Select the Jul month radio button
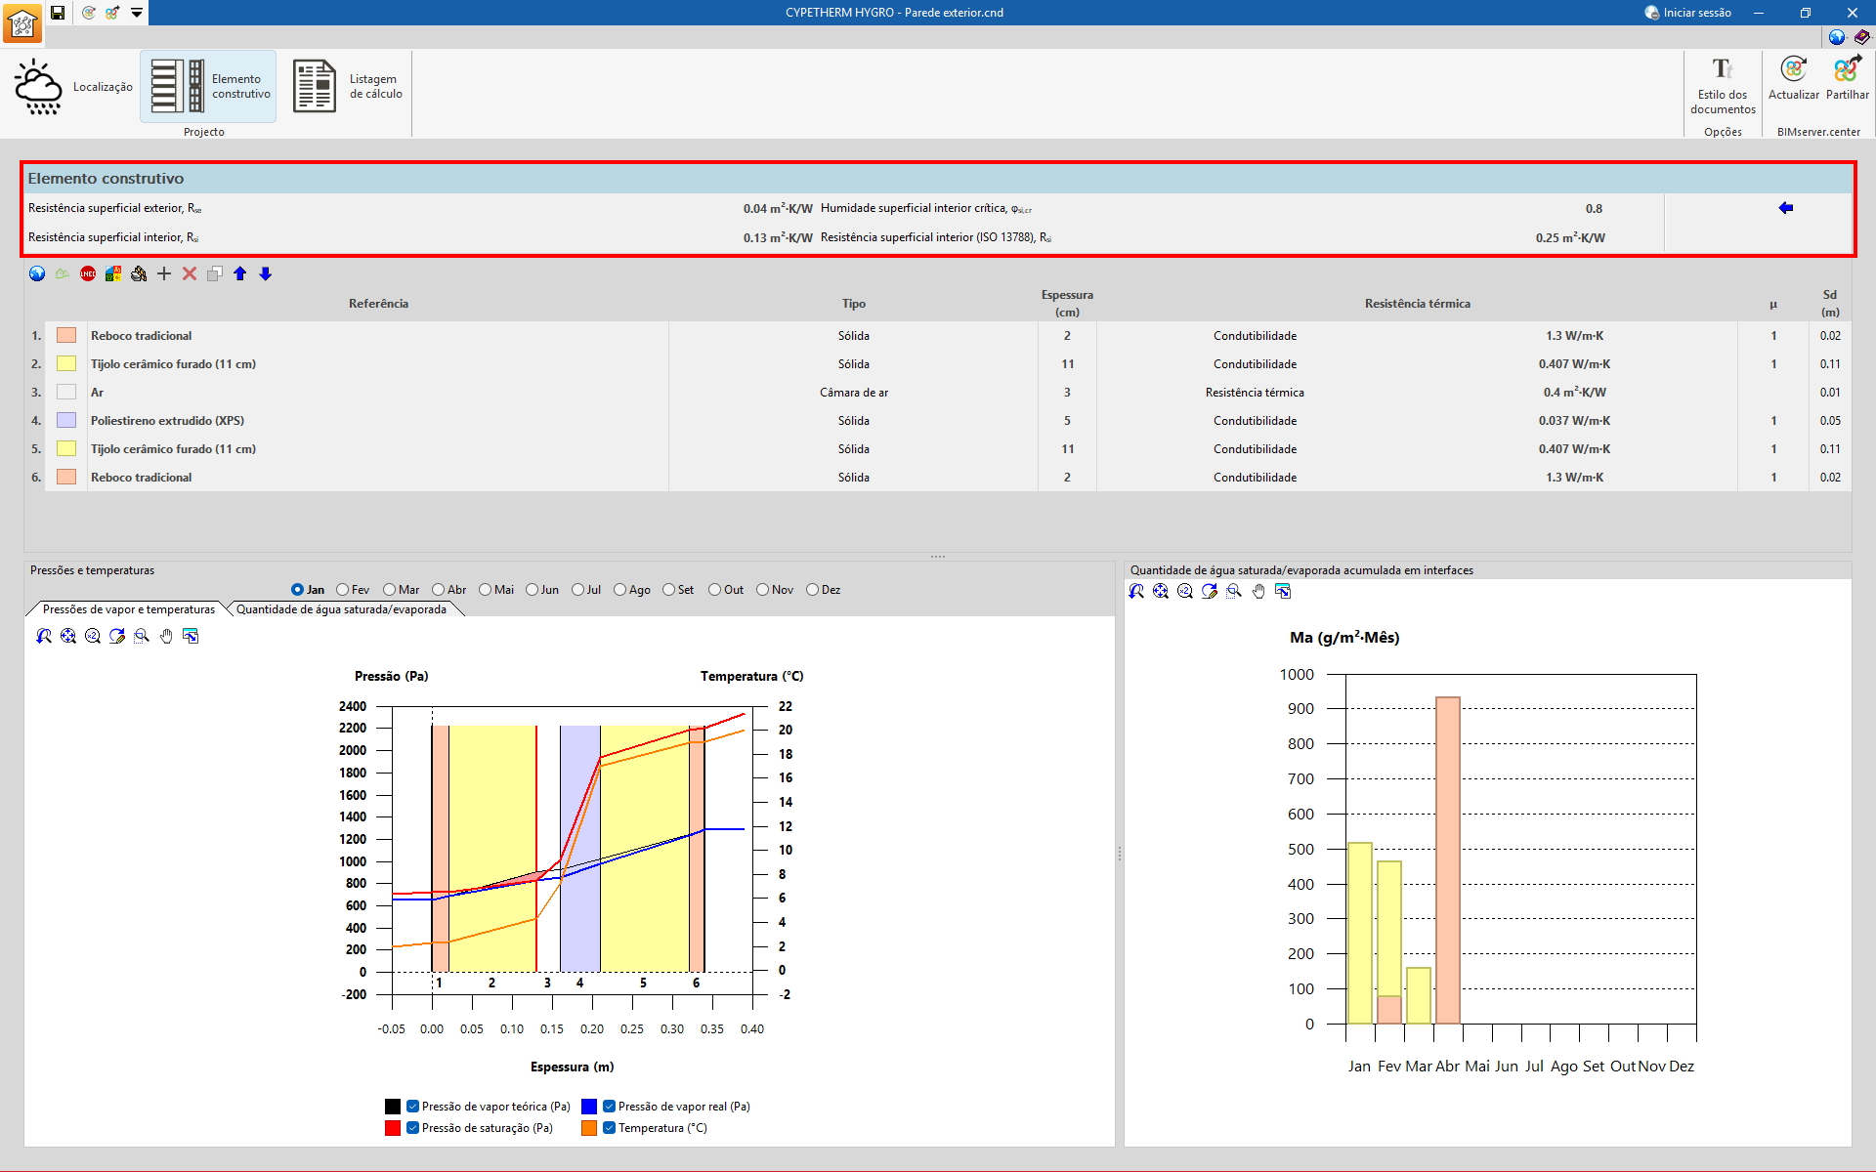The height and width of the screenshot is (1172, 1876). coord(578,590)
